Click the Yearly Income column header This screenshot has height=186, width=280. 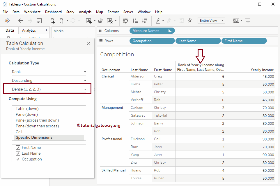click(262, 70)
